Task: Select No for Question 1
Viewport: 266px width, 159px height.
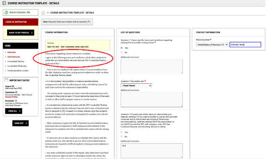Action: [121, 53]
